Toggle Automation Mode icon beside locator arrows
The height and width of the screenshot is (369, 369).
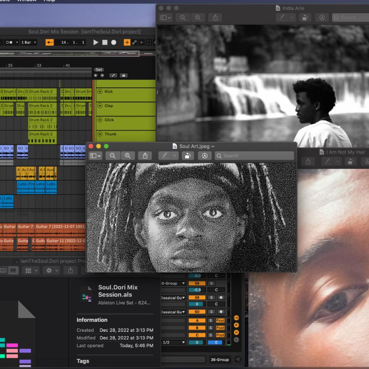(113, 75)
